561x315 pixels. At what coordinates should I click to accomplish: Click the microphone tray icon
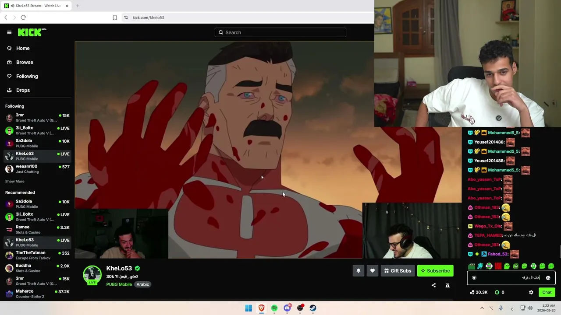[501, 308]
